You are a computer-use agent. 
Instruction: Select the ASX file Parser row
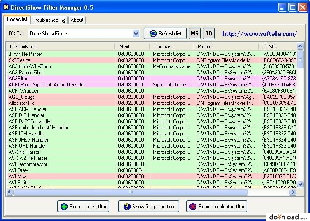(x=152, y=152)
